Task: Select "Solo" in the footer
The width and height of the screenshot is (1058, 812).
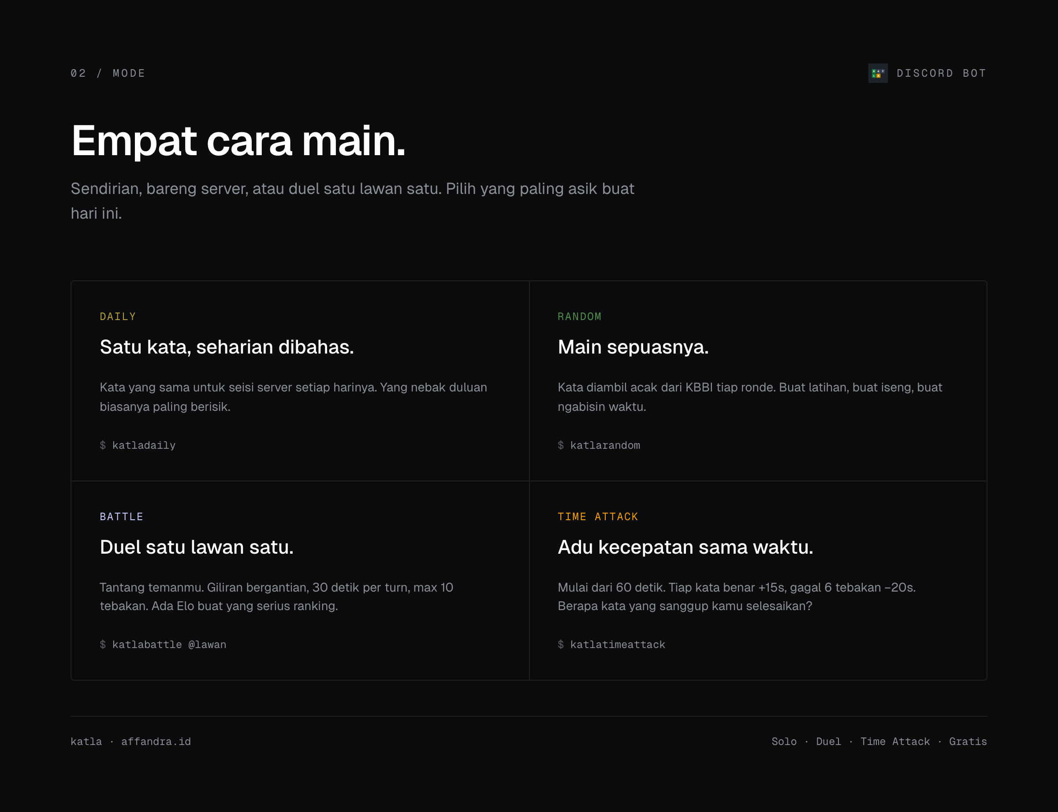Action: pos(784,741)
